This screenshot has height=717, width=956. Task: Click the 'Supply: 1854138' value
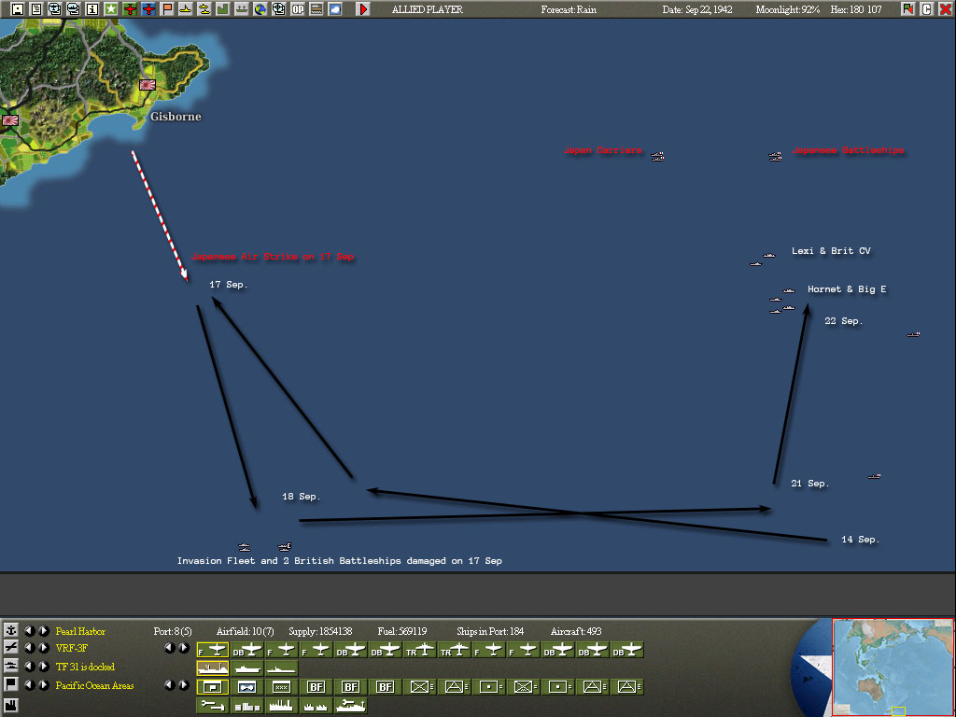(320, 631)
